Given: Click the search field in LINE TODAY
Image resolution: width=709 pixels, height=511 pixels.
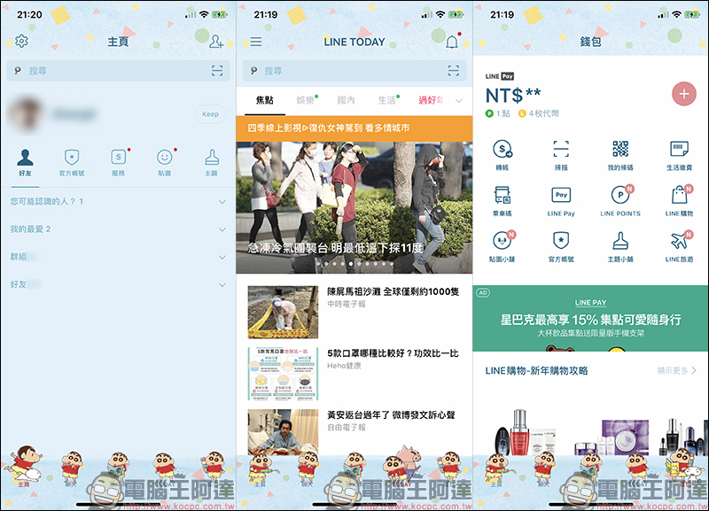Looking at the screenshot, I should coord(354,71).
